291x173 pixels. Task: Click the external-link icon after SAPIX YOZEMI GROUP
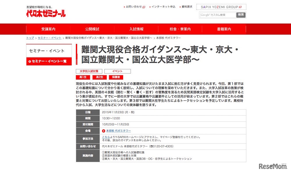[x=240, y=7]
